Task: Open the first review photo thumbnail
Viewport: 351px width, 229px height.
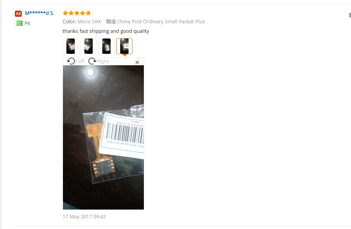Action: (x=71, y=46)
